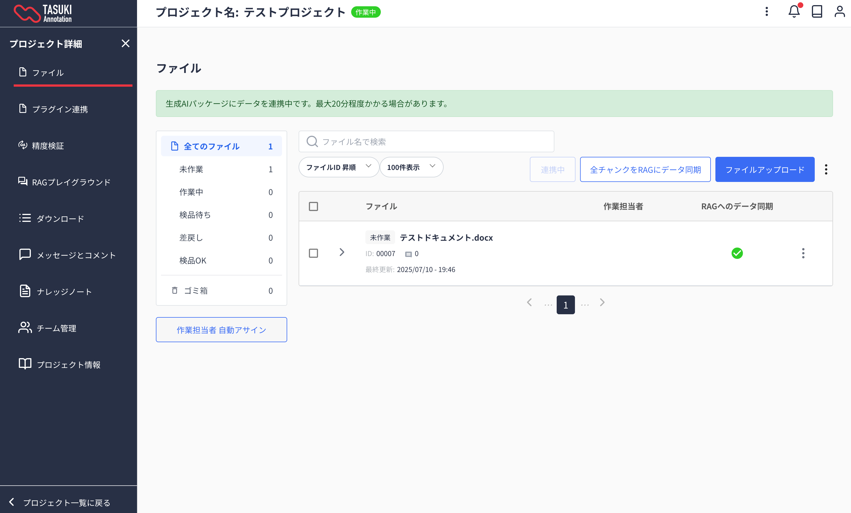The image size is (851, 513).
Task: Click 作業担当者 自動アサイン button
Action: tap(221, 330)
